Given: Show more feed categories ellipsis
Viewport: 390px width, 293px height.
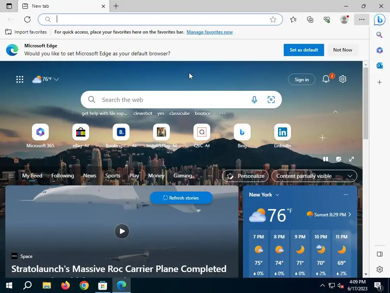Looking at the screenshot, I should 210,176.
